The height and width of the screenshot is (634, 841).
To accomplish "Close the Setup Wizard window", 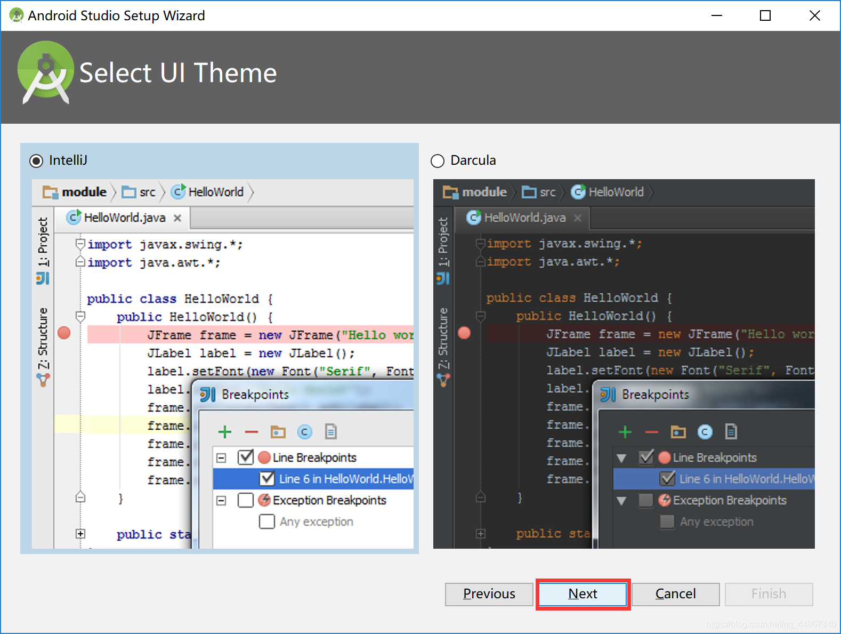I will coord(814,15).
